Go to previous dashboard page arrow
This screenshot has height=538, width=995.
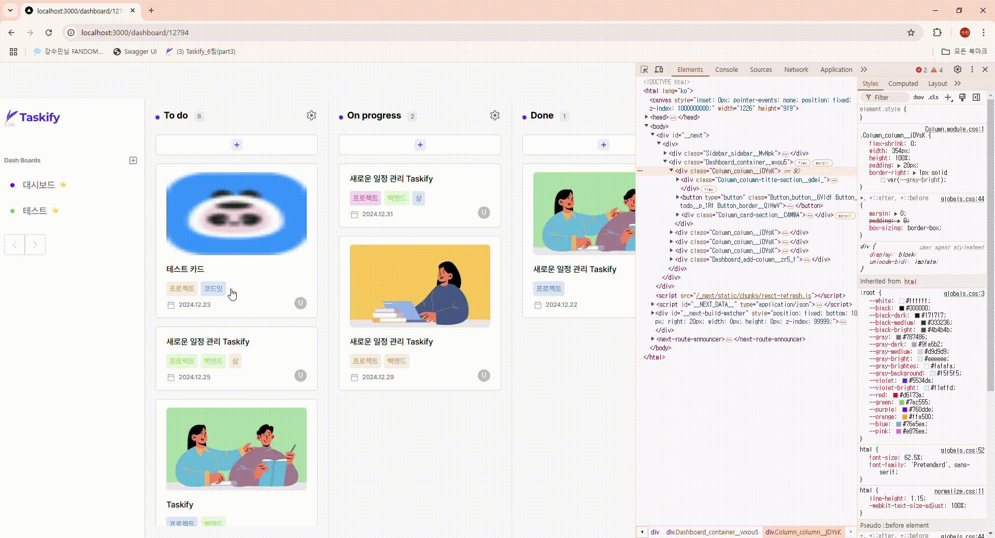point(15,245)
